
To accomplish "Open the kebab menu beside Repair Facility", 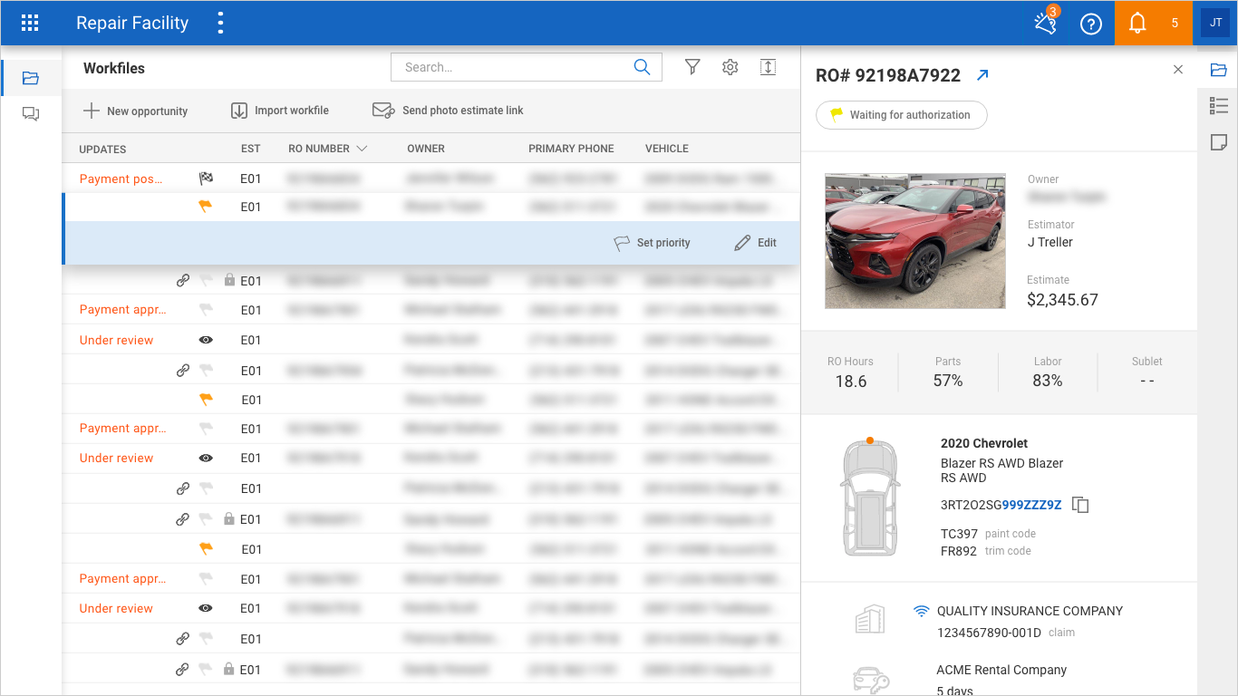I will [x=220, y=24].
